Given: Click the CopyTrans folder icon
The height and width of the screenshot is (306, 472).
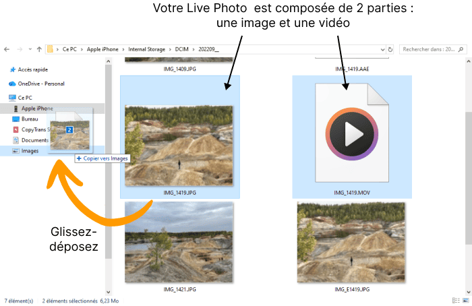Looking at the screenshot, I should click(16, 129).
